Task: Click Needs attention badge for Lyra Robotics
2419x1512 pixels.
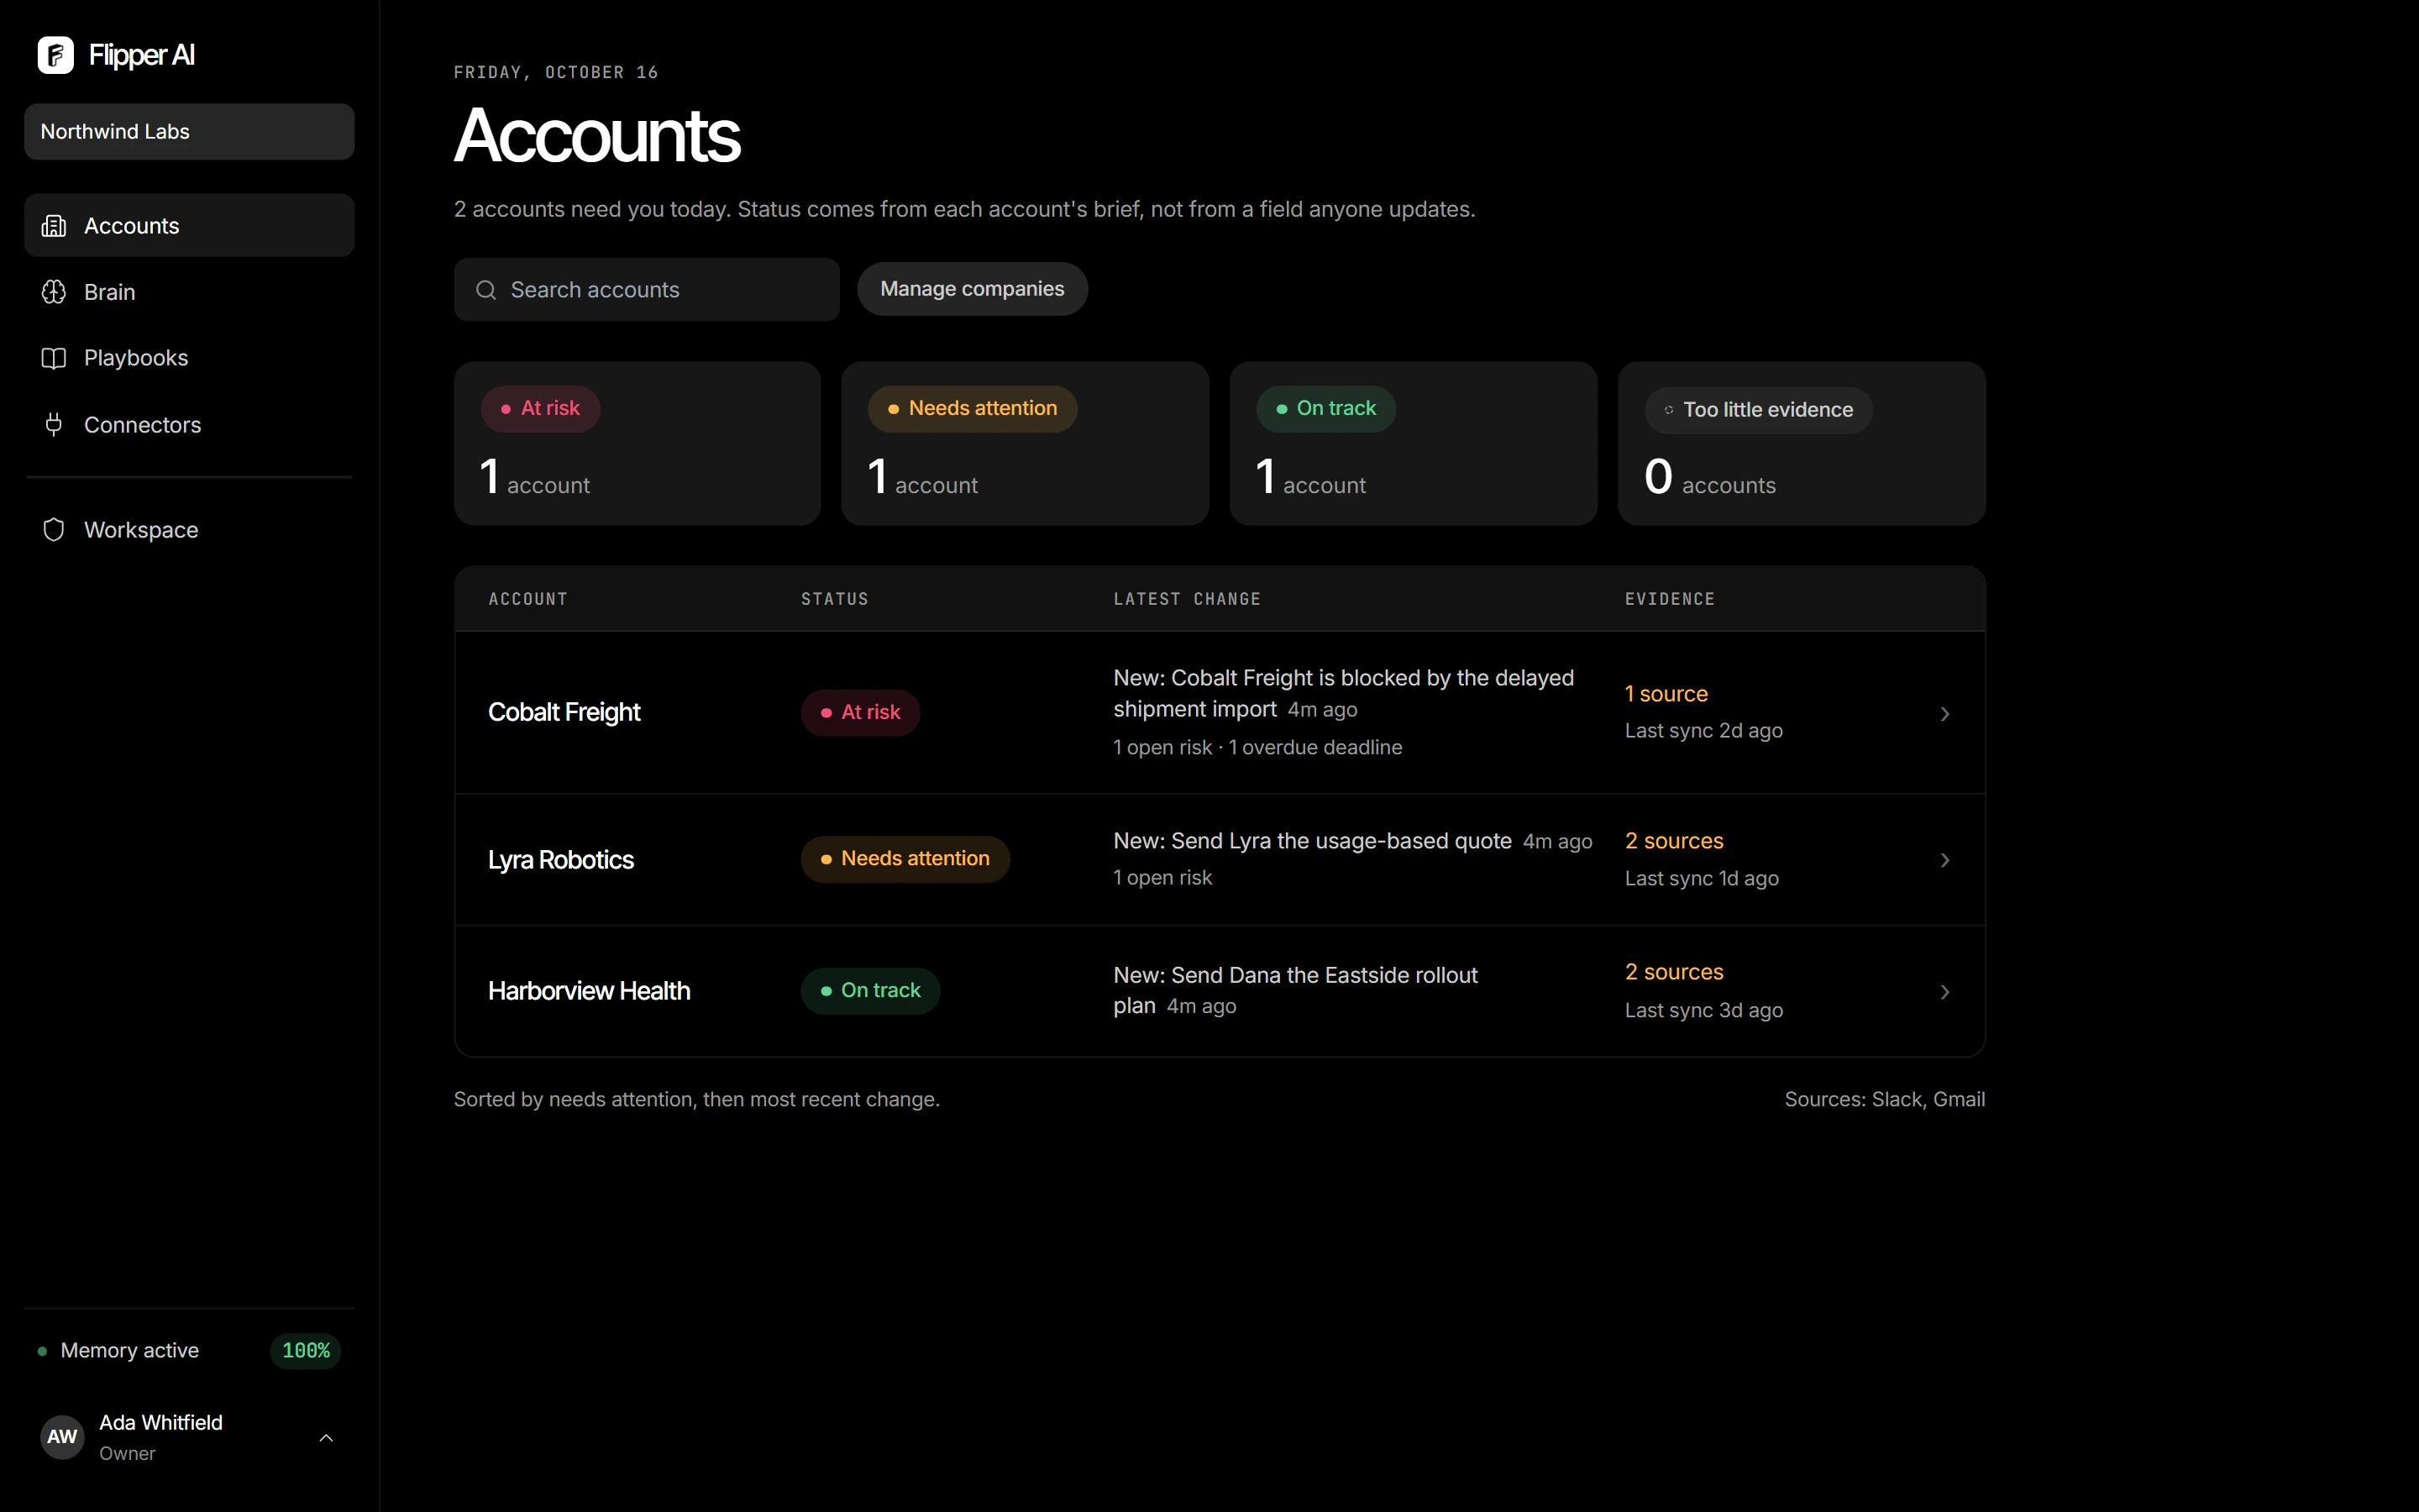Action: 905,859
